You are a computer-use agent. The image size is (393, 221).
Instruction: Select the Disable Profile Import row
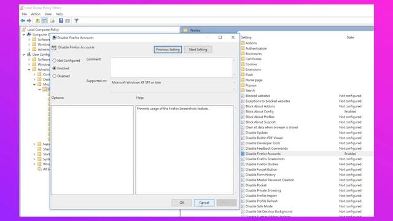click(306, 196)
